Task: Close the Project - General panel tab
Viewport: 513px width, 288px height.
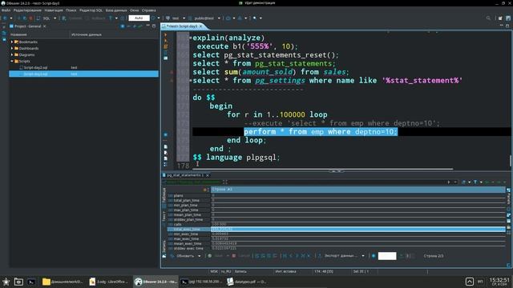Action: click(45, 26)
